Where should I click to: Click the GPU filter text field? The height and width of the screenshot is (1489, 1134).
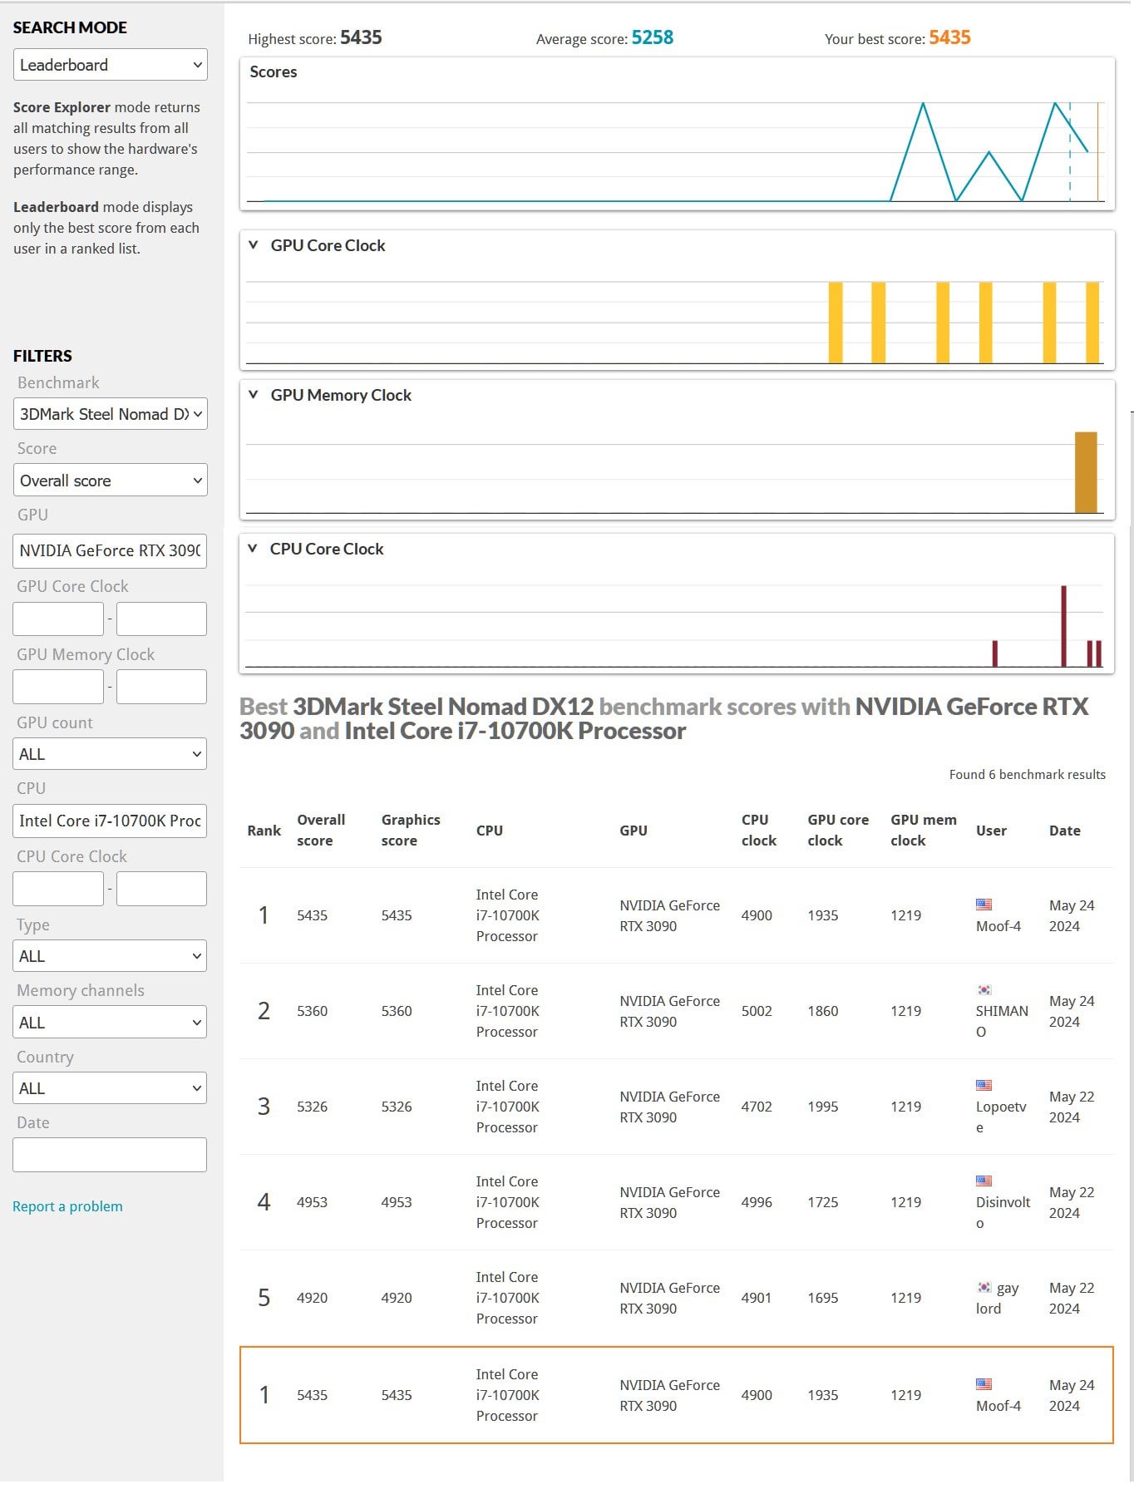click(x=110, y=550)
